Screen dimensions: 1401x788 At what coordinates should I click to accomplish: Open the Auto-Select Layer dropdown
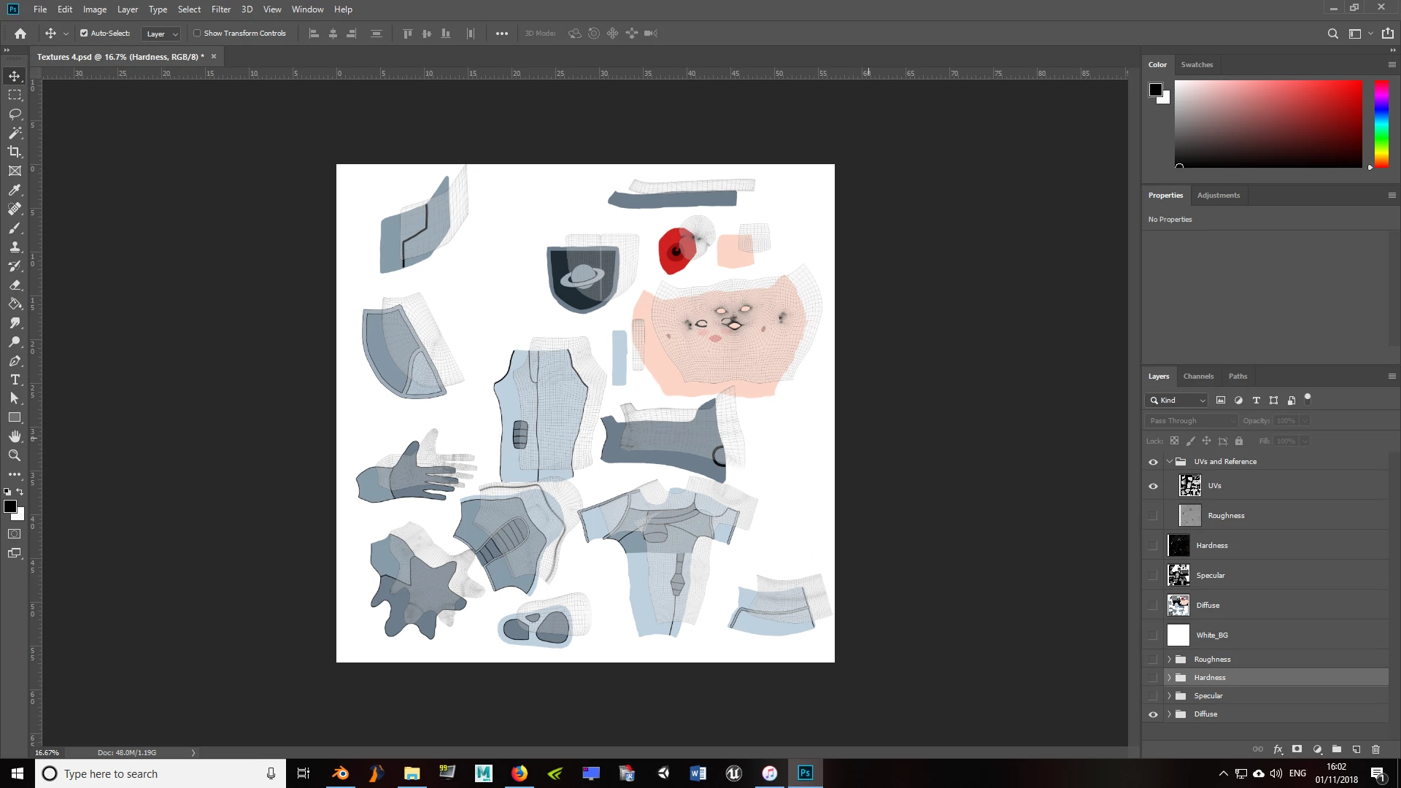pos(161,34)
